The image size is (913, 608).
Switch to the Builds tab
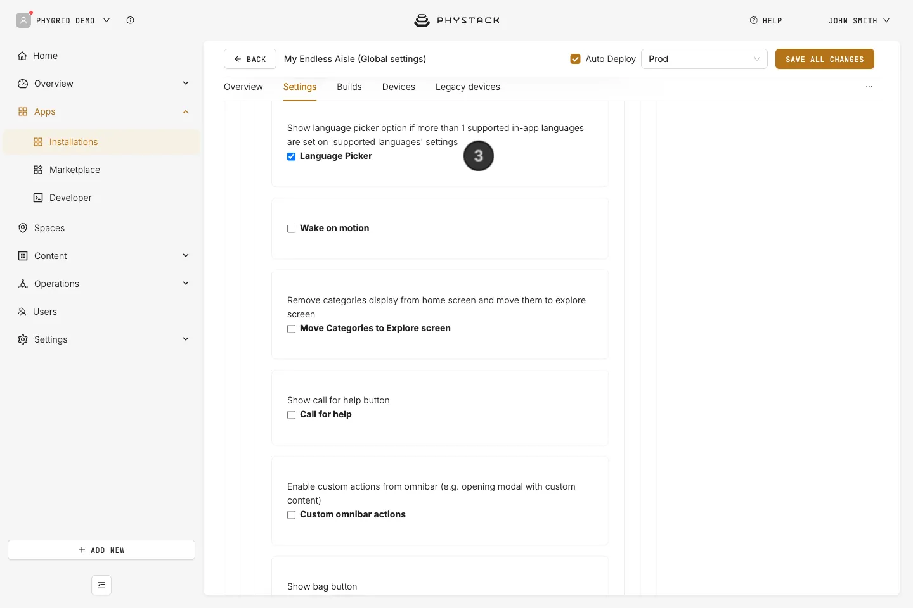(349, 87)
